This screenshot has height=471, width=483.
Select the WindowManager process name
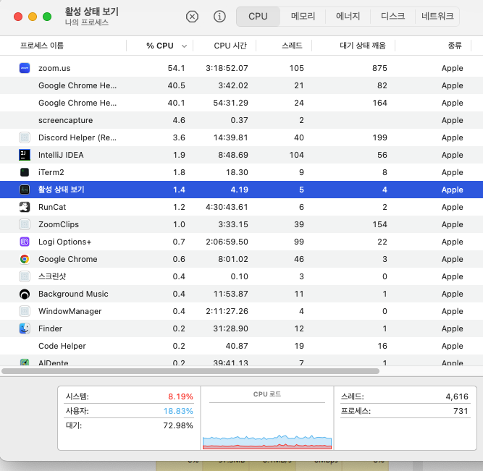[x=70, y=311]
